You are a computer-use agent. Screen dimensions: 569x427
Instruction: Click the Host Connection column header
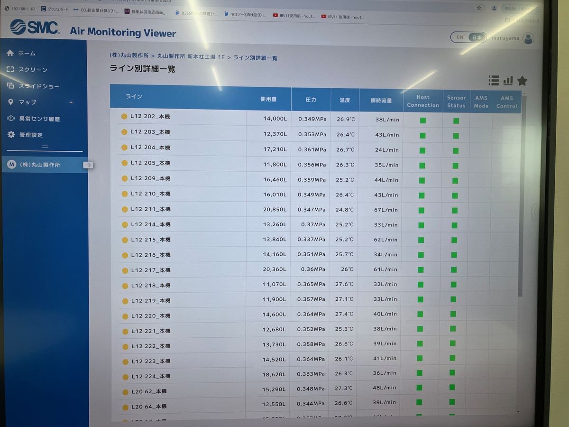pyautogui.click(x=423, y=101)
